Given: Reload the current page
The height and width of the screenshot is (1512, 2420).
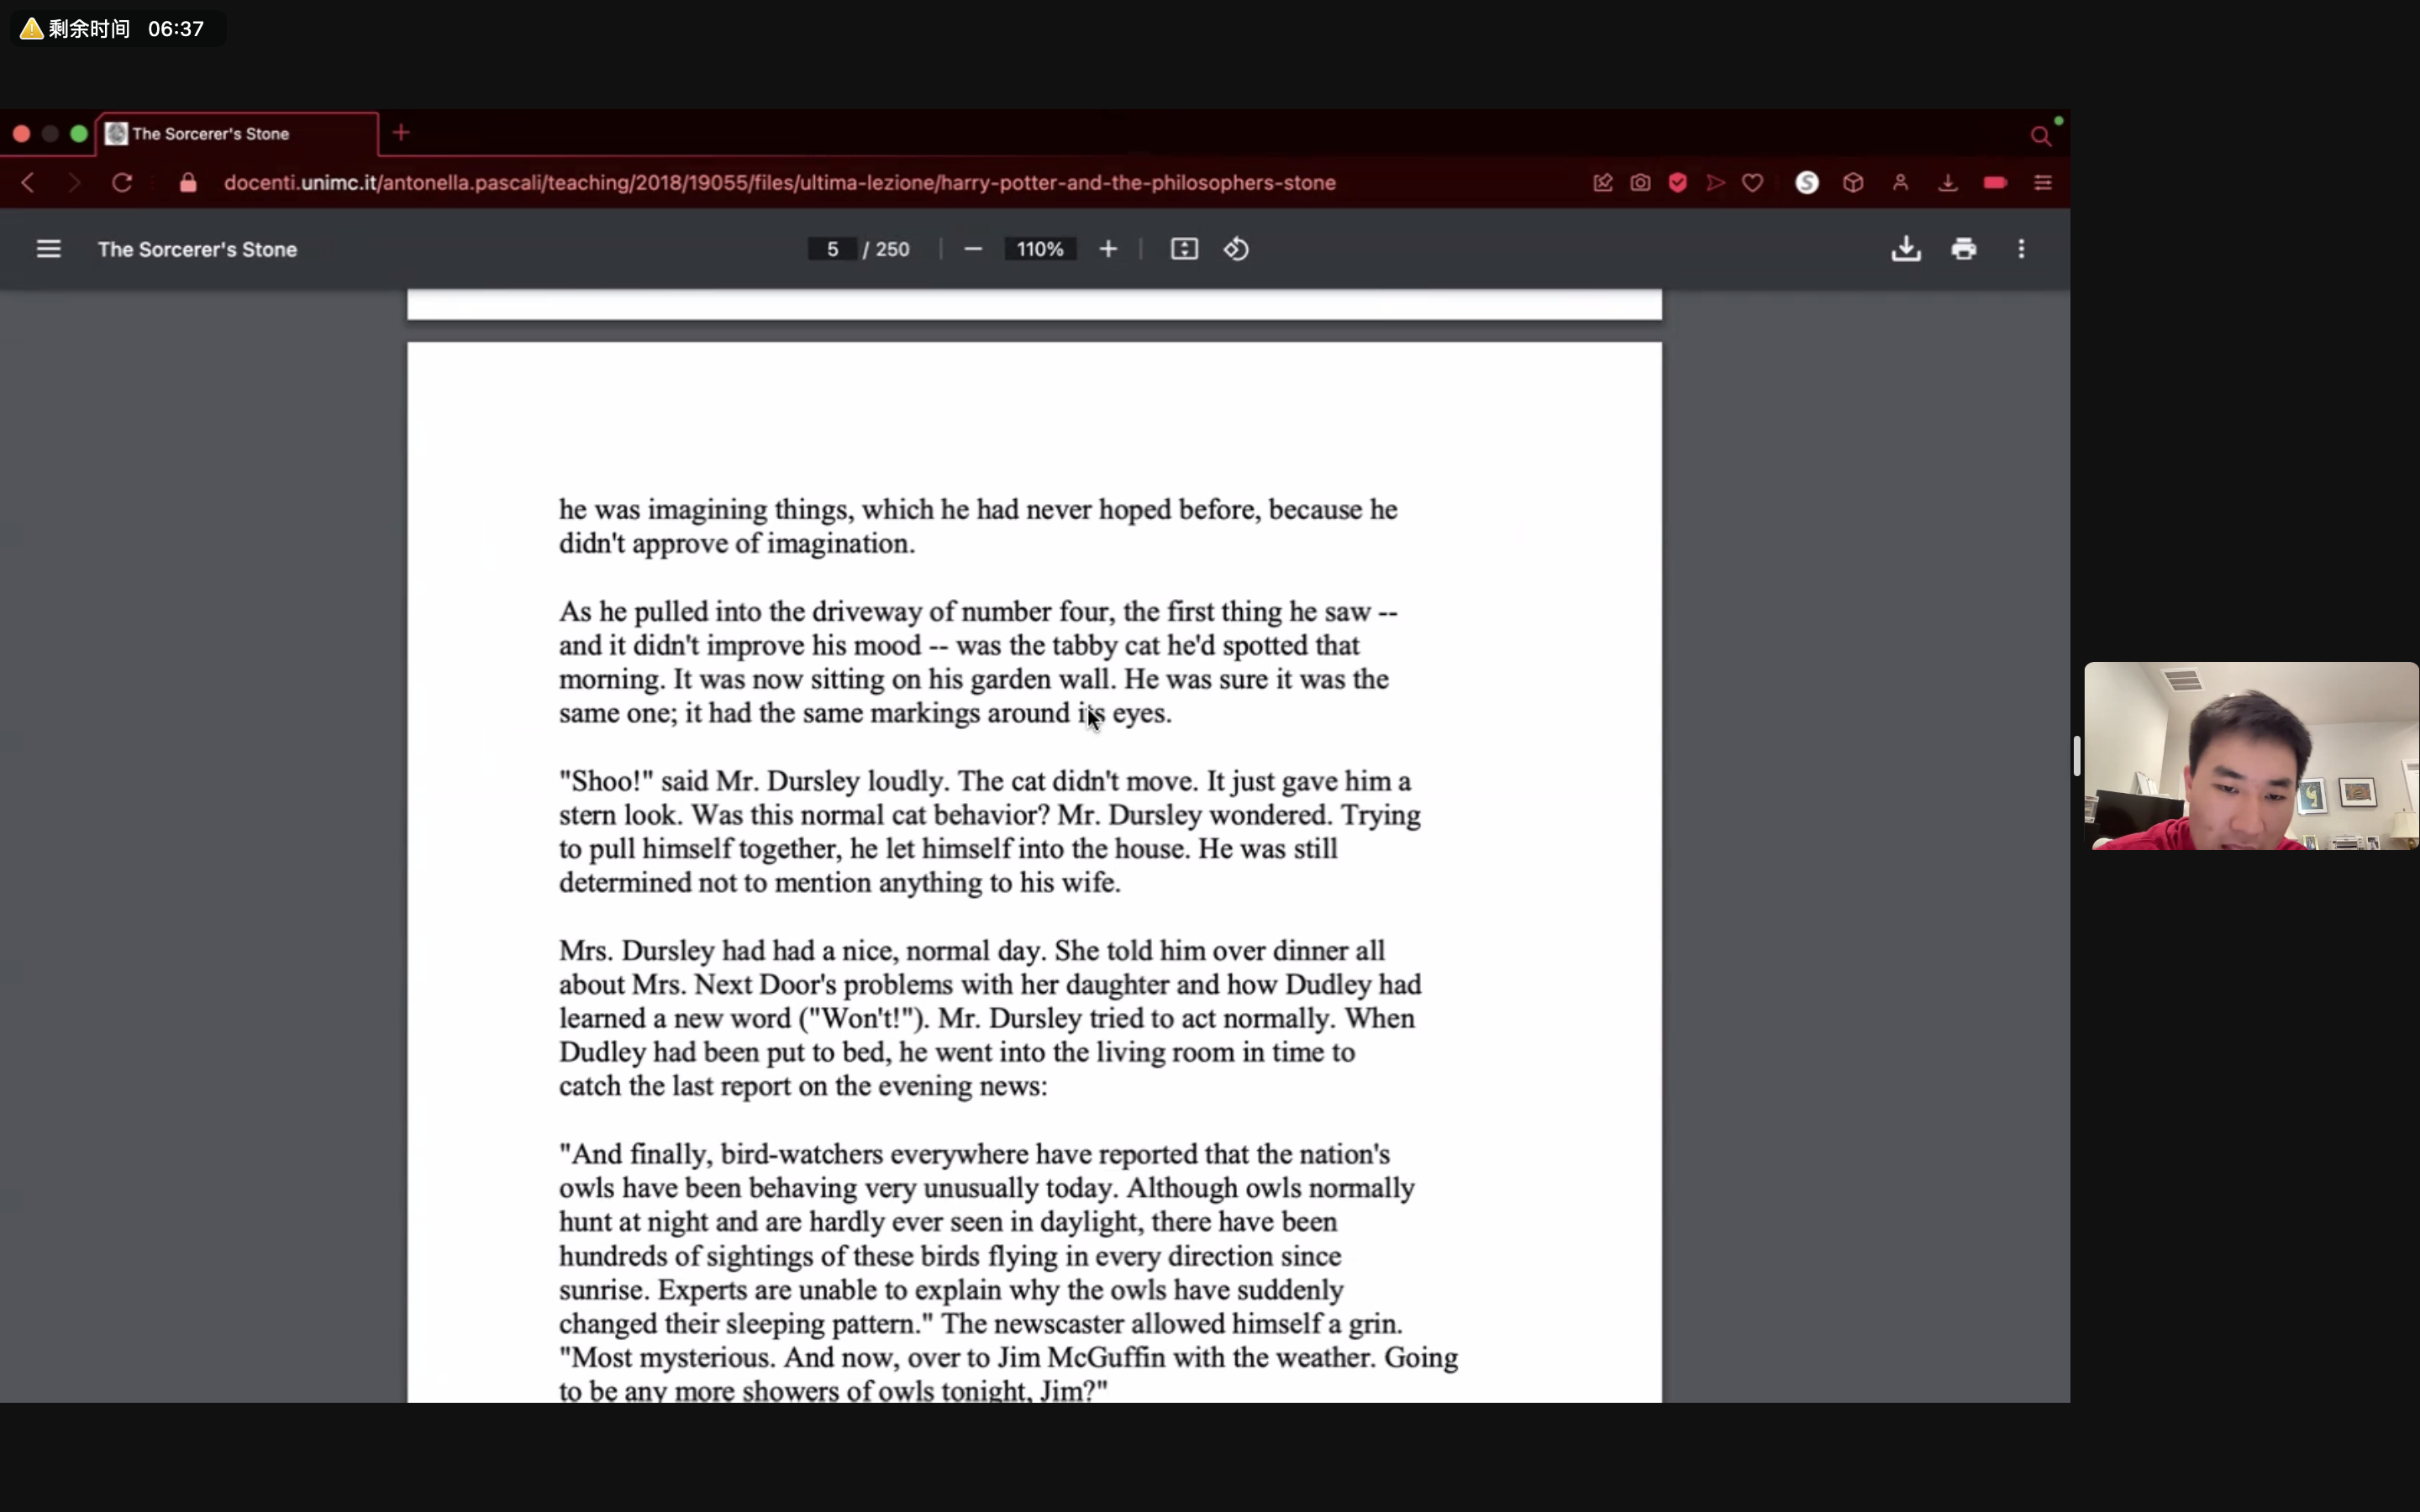Looking at the screenshot, I should coord(122,183).
